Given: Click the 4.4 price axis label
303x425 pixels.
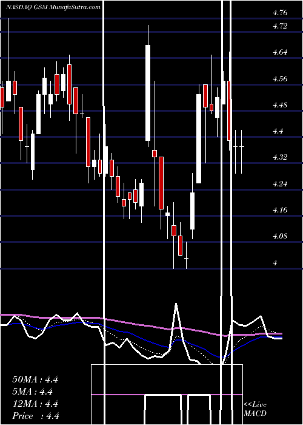Looking at the screenshot, I should 278,131.
